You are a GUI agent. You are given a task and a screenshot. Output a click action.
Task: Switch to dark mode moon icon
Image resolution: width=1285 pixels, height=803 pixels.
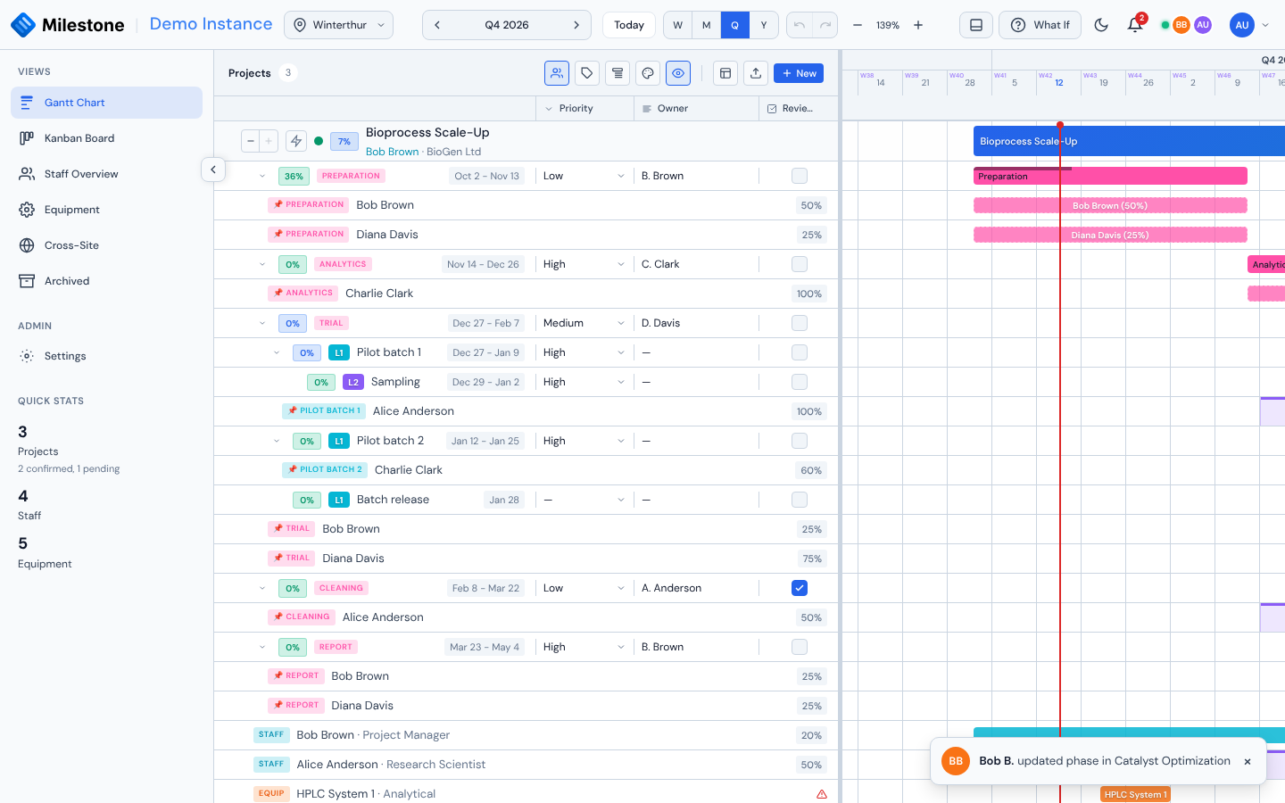tap(1101, 25)
